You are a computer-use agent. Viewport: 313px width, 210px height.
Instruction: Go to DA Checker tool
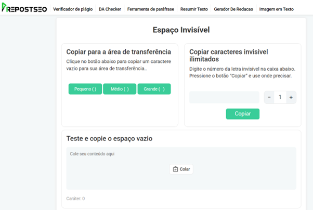pyautogui.click(x=110, y=9)
